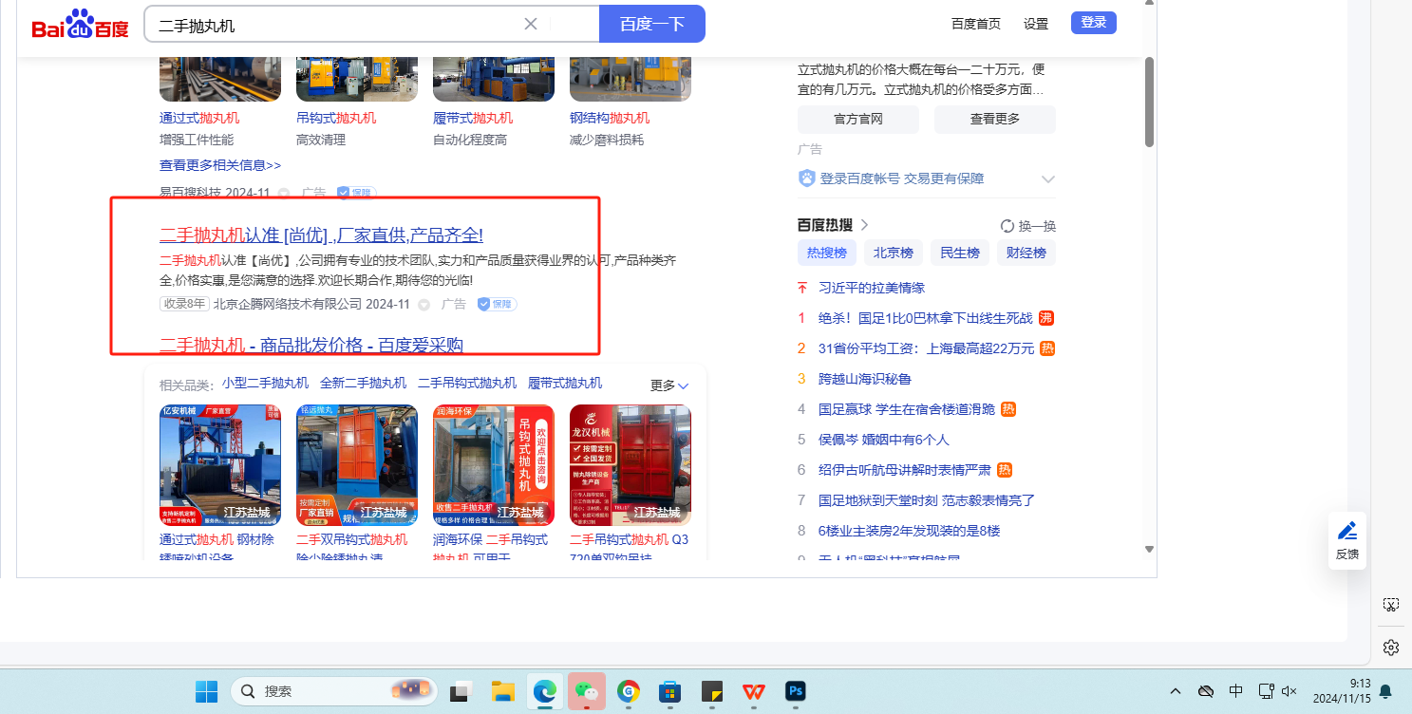
Task: Open hot search 跨越山海识秘鲁
Action: pos(865,379)
